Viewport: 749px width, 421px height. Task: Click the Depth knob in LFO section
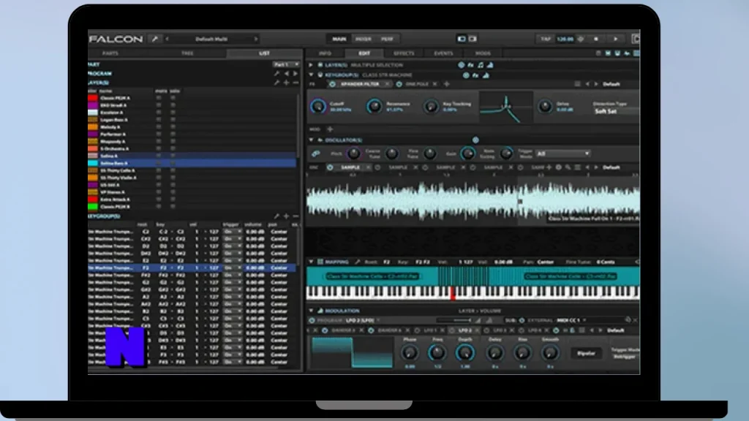pos(464,353)
